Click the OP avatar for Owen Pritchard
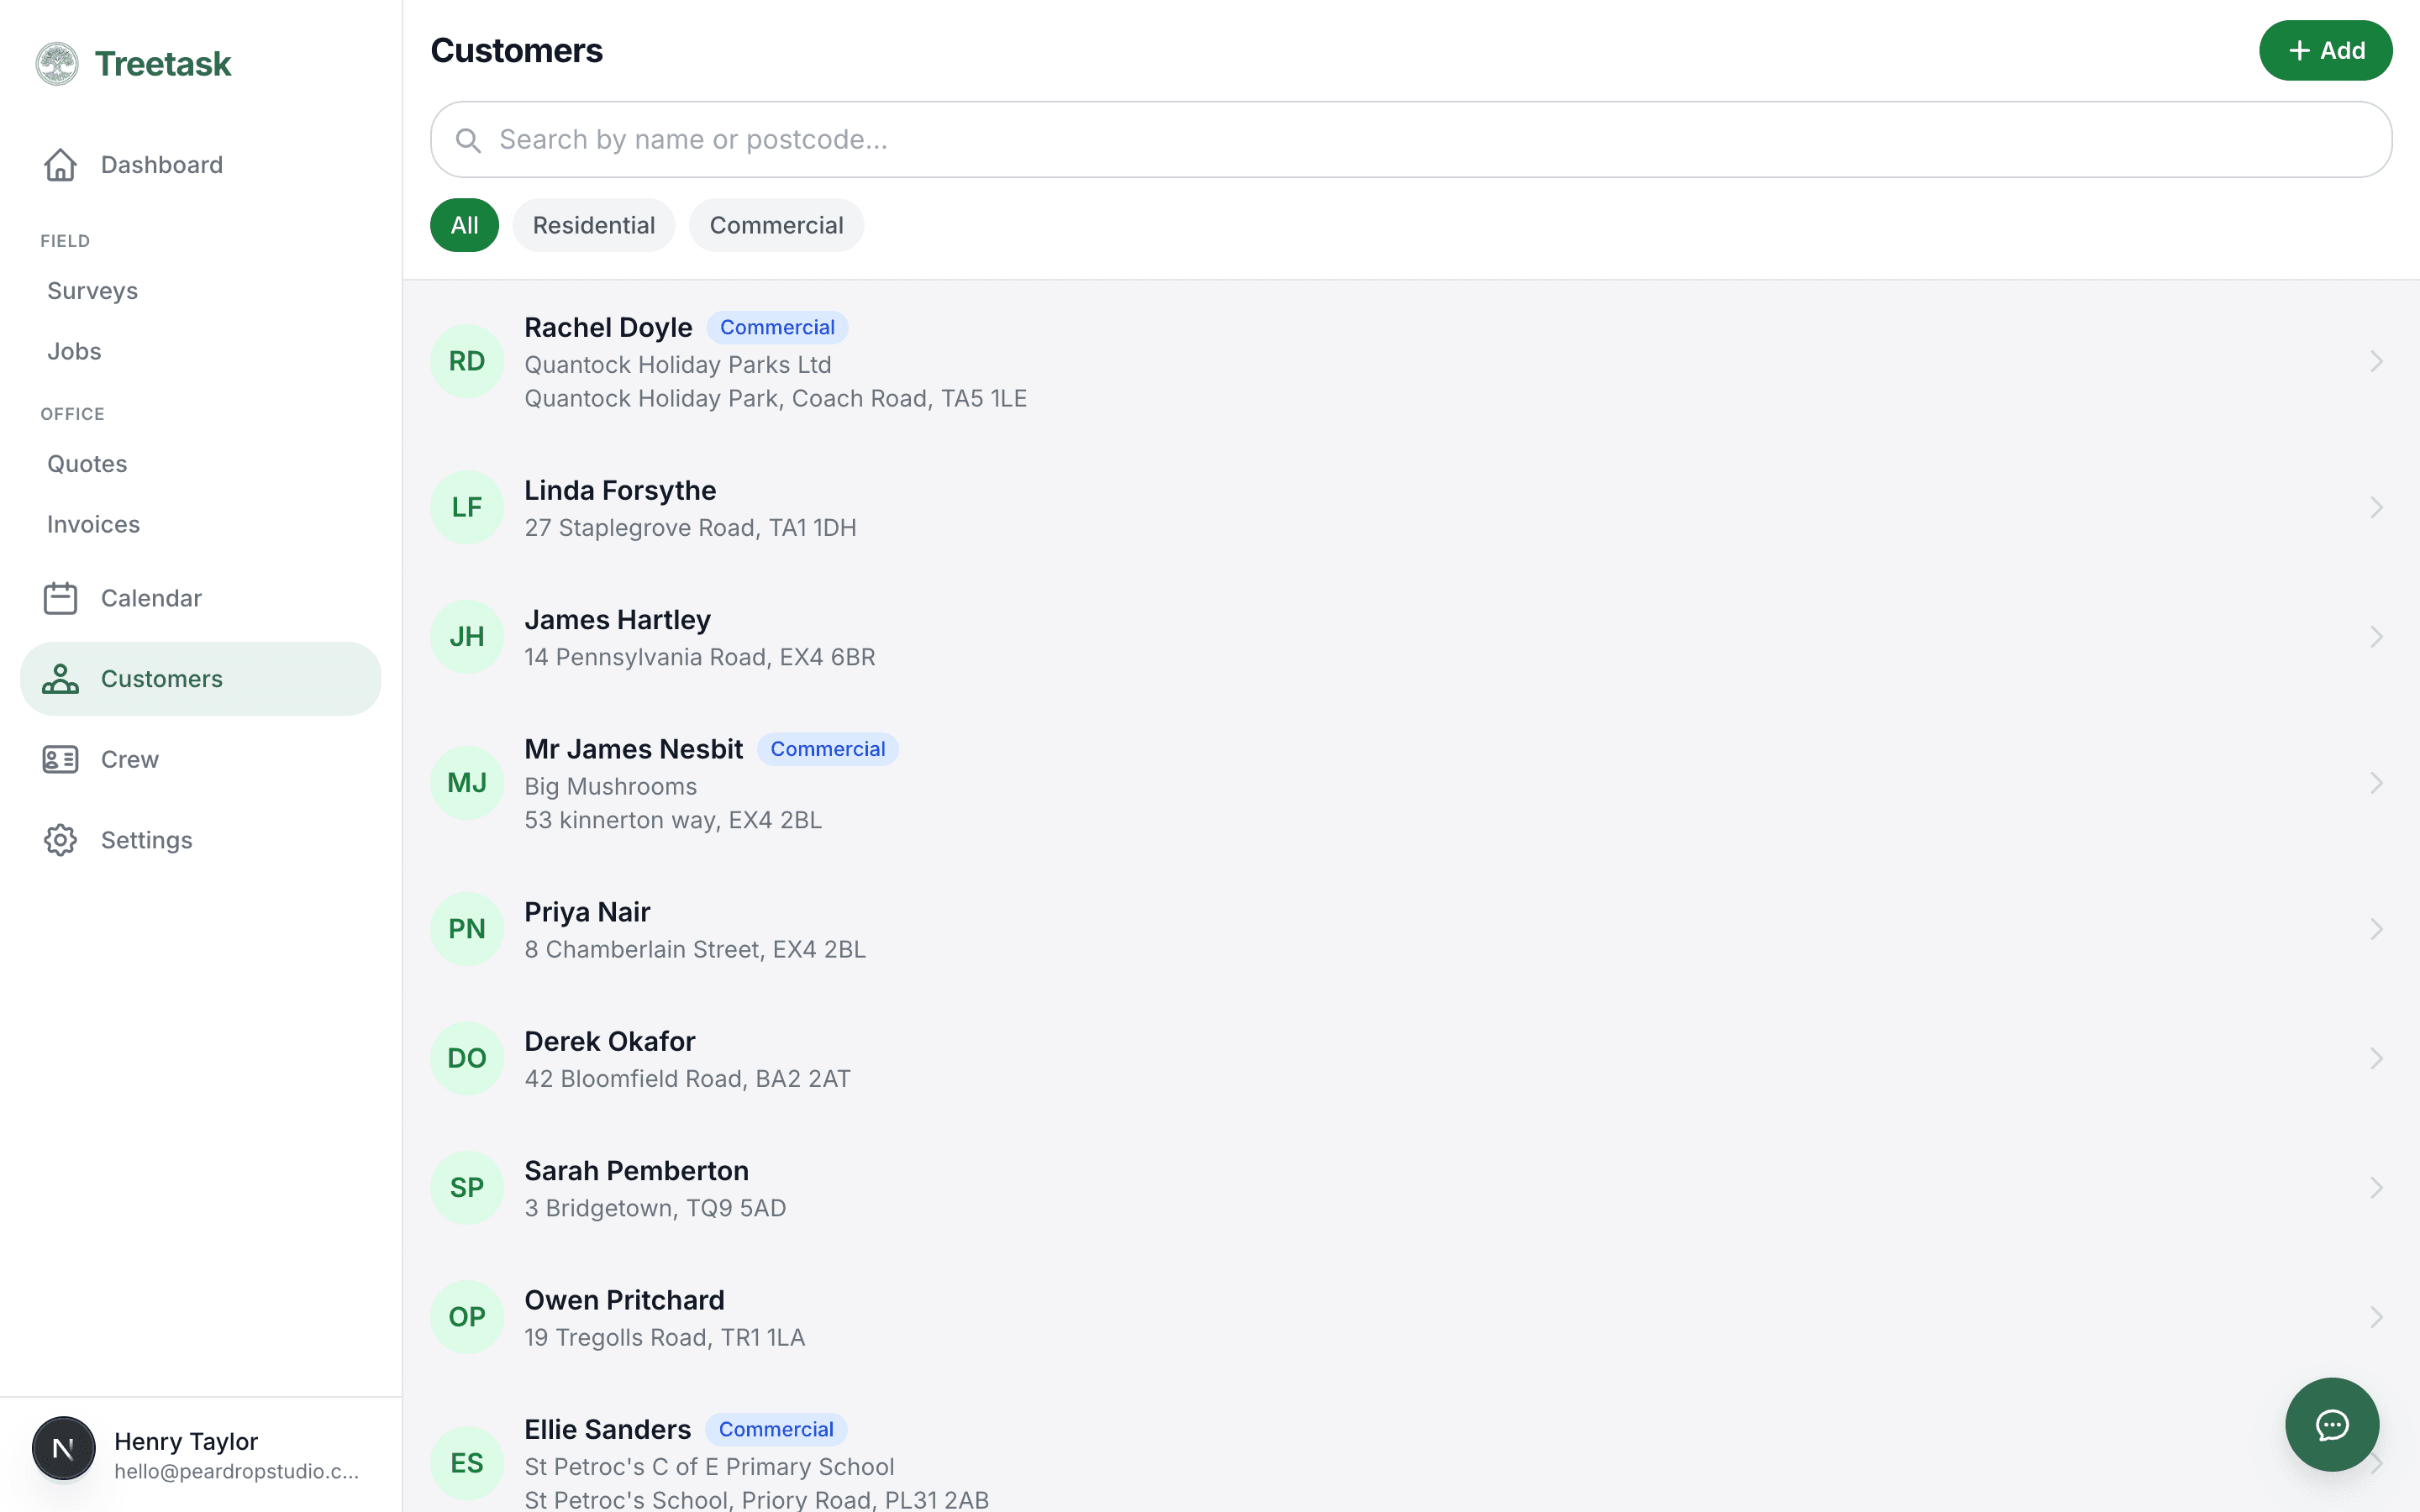Viewport: 2420px width, 1512px height. (x=467, y=1317)
